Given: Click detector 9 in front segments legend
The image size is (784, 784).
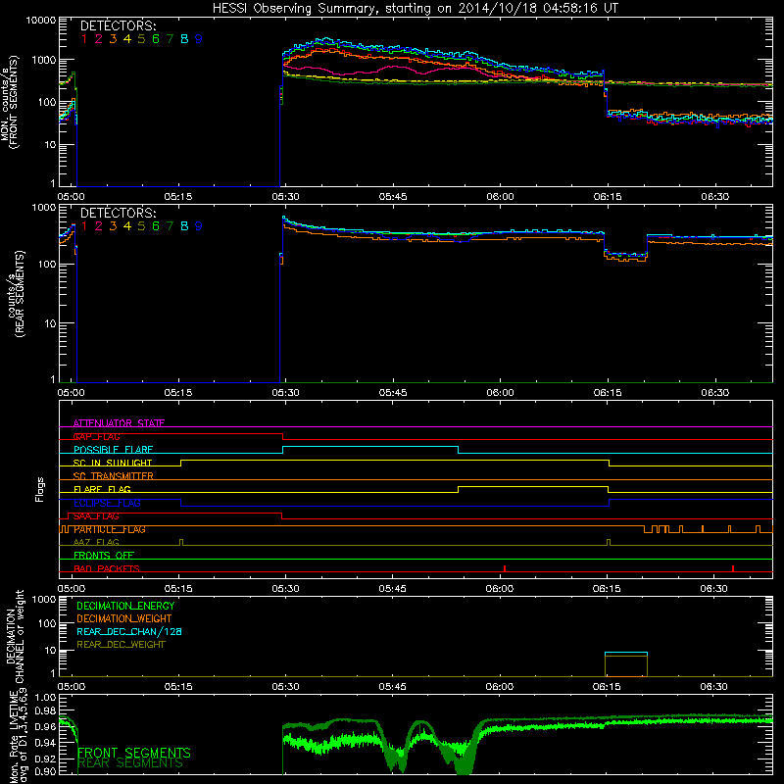Looking at the screenshot, I should click(199, 39).
